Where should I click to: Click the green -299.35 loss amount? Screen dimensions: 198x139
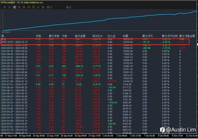click(79, 66)
